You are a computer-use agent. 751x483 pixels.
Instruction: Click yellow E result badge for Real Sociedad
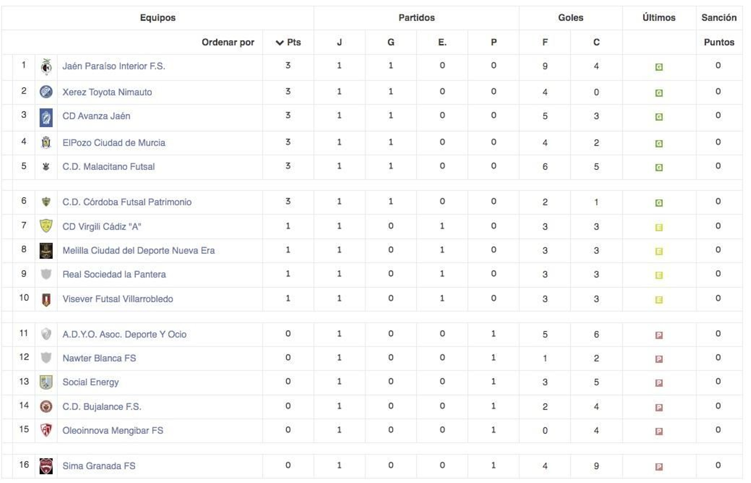[659, 275]
